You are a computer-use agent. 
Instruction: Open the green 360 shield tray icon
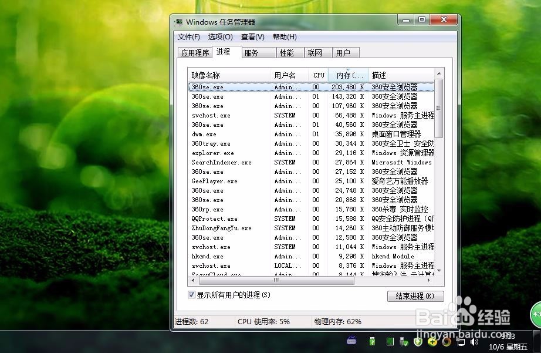tap(418, 342)
